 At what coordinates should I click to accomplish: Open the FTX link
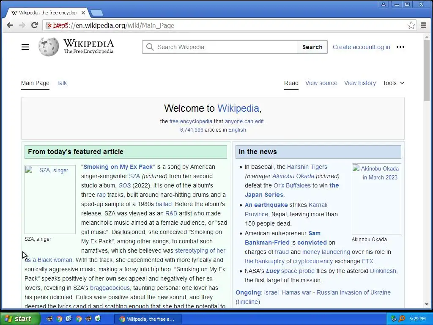coord(367,261)
